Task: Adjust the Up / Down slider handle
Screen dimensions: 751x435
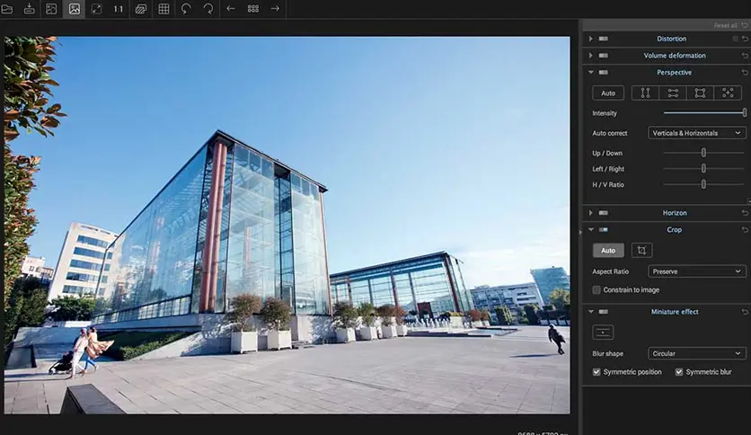Action: coord(703,153)
